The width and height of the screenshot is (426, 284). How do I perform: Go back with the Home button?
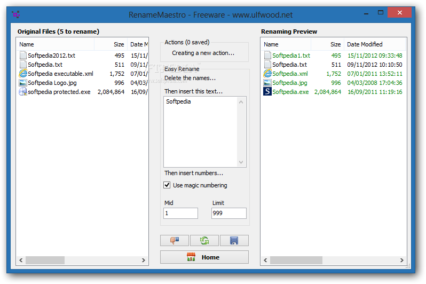204,257
